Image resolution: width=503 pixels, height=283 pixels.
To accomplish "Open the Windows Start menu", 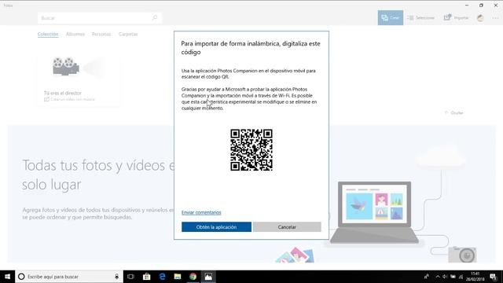I will [7, 276].
